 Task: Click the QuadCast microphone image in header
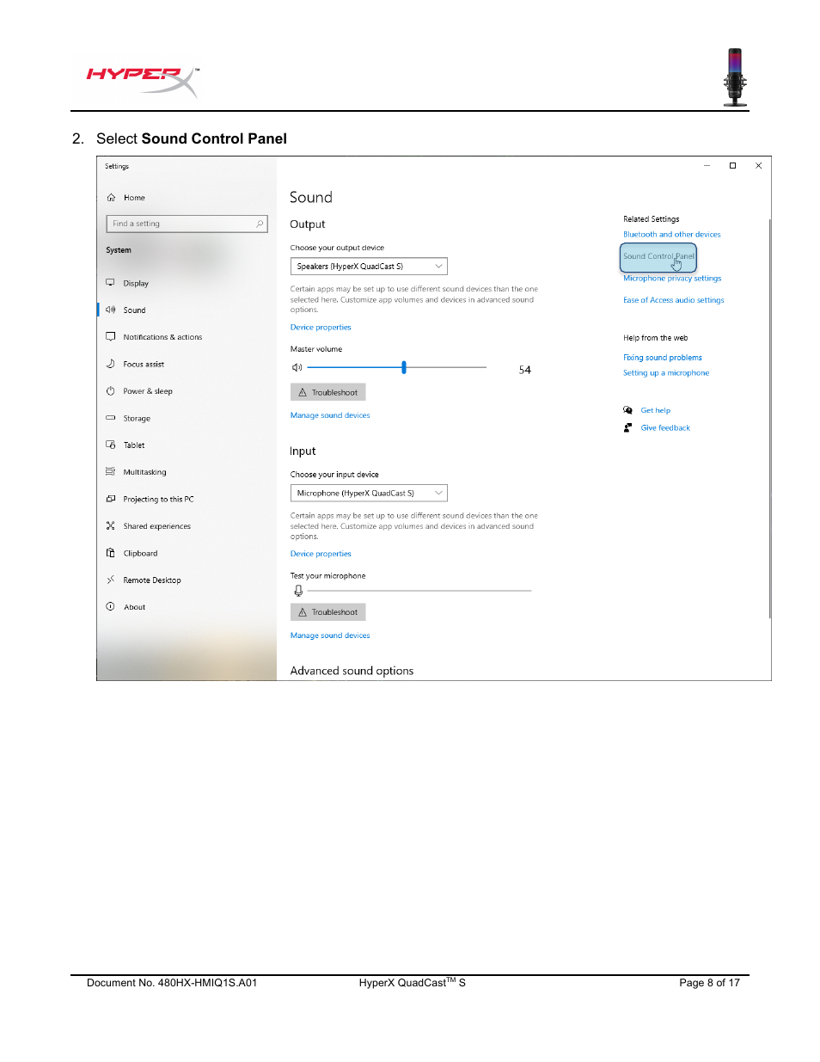pos(735,77)
